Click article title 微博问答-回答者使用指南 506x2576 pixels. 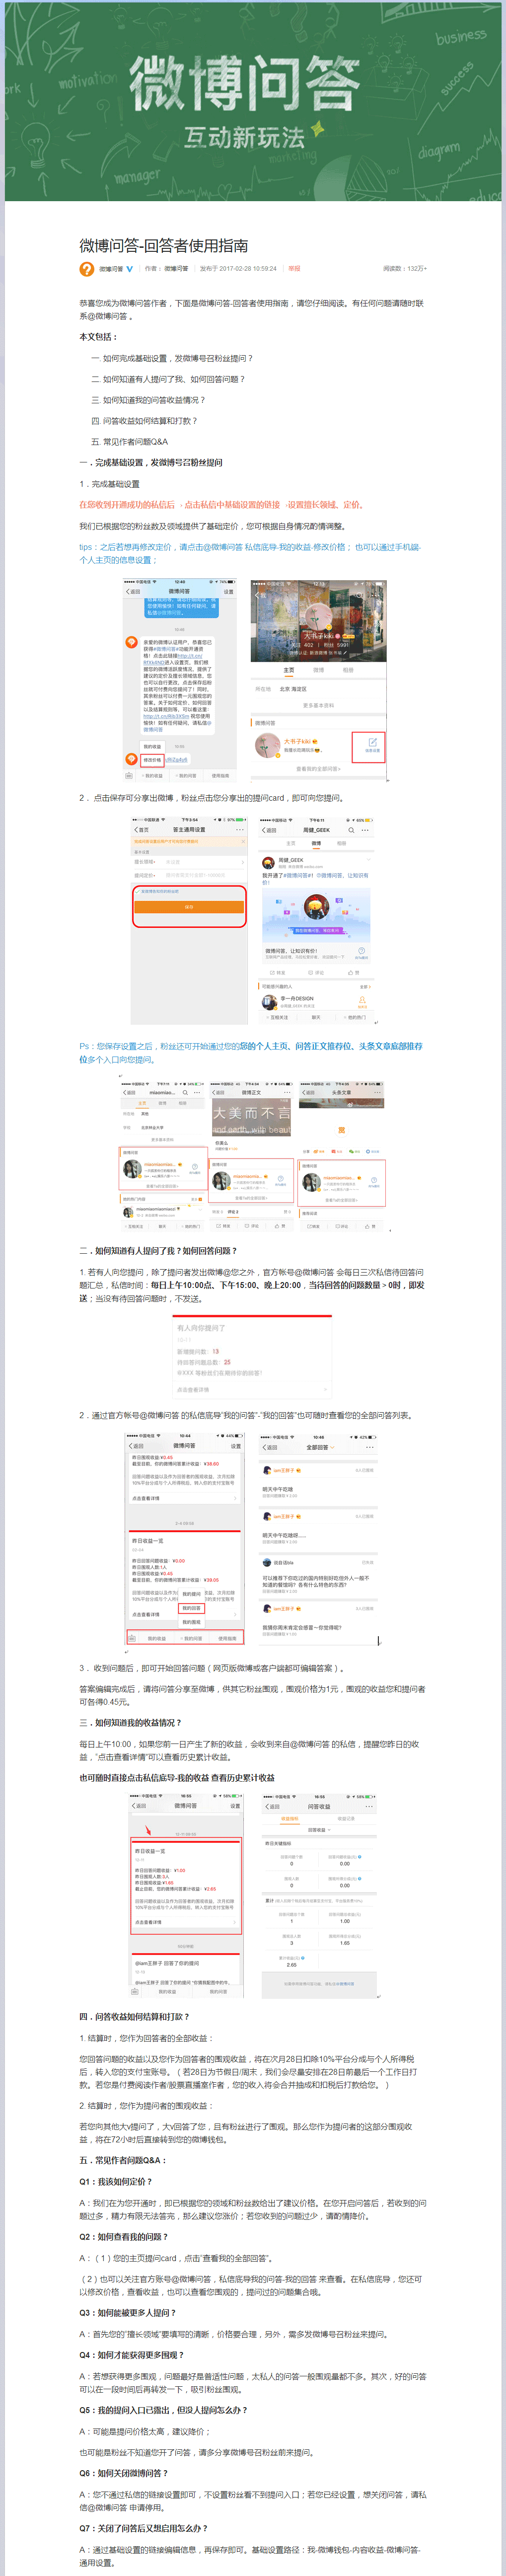(x=164, y=246)
